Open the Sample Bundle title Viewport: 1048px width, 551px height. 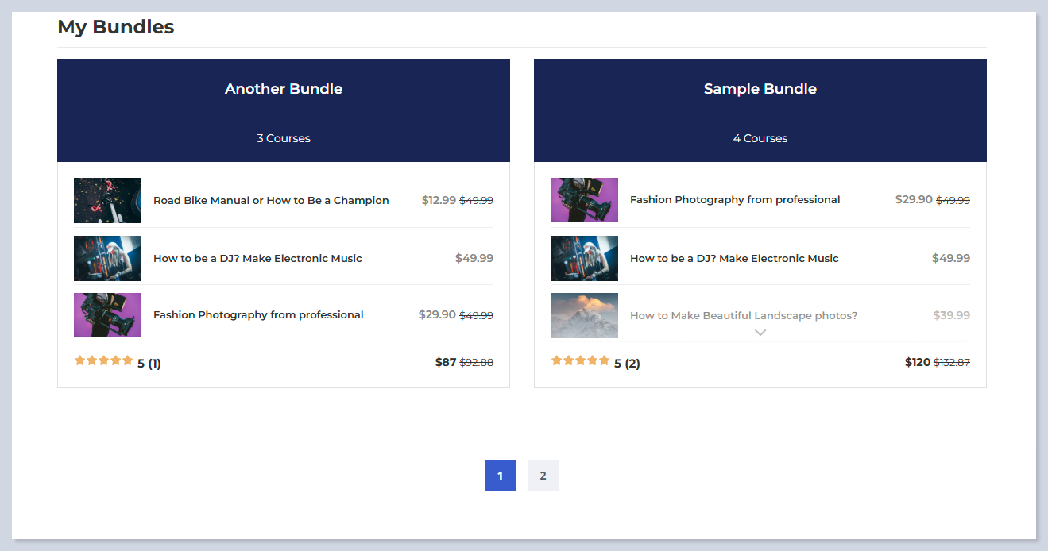coord(760,89)
